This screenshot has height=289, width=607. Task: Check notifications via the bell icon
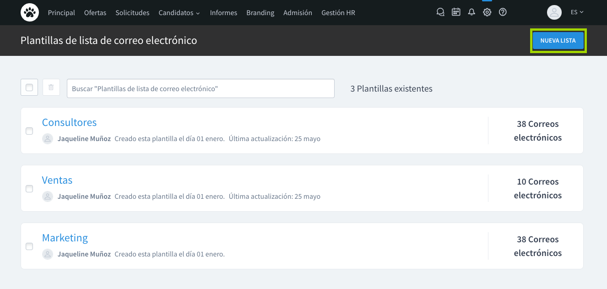472,12
